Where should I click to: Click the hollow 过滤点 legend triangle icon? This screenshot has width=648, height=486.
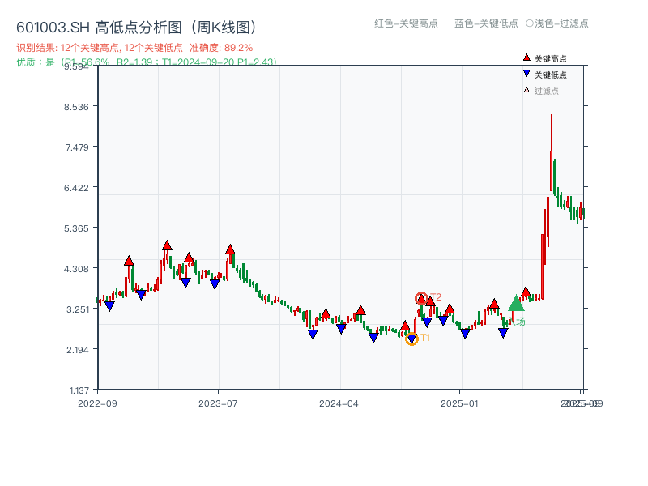(526, 90)
